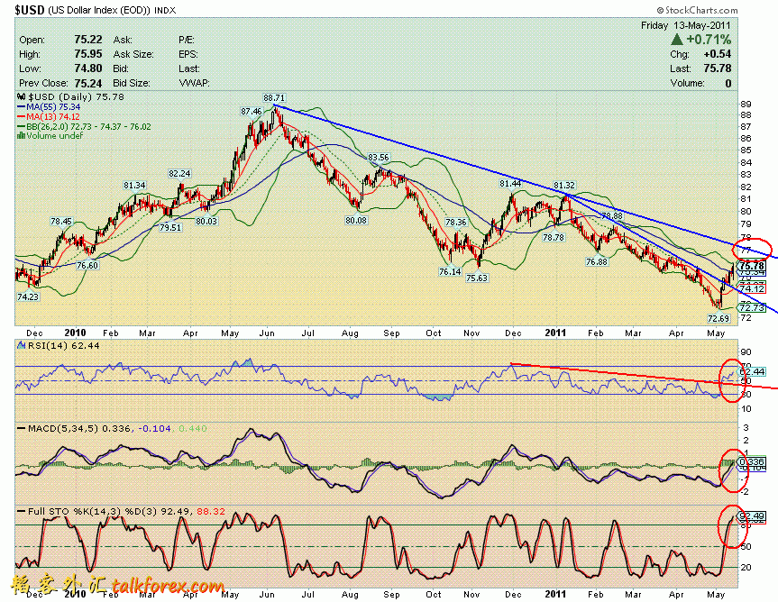778x602 pixels.
Task: Click the volume bars icon beside Volume undef
Action: [22, 135]
